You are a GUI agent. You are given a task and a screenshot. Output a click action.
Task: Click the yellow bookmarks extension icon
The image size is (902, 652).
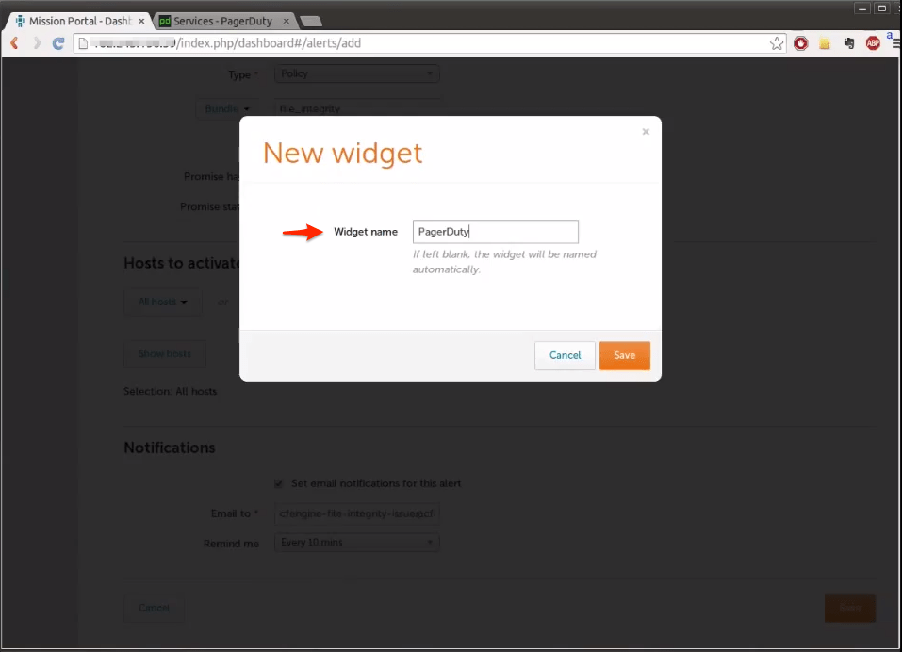823,43
